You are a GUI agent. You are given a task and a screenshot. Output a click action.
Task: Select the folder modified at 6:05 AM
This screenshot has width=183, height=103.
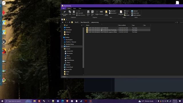(x=118, y=28)
